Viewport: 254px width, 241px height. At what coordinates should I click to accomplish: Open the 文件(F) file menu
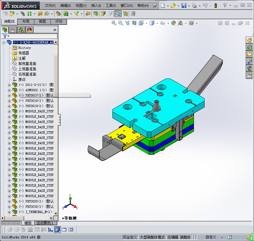pos(50,6)
